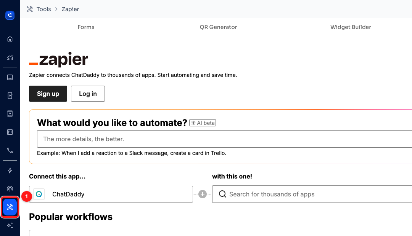Click the plus connector icon between apps
The image size is (412, 236).
pos(202,194)
